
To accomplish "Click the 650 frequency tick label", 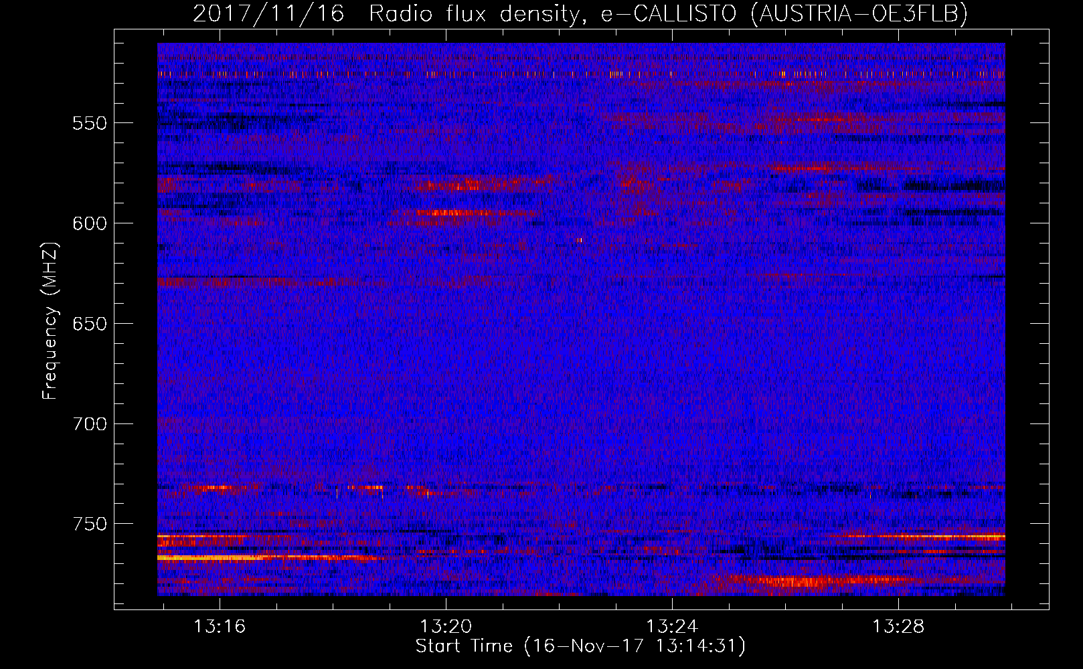I will [x=90, y=324].
